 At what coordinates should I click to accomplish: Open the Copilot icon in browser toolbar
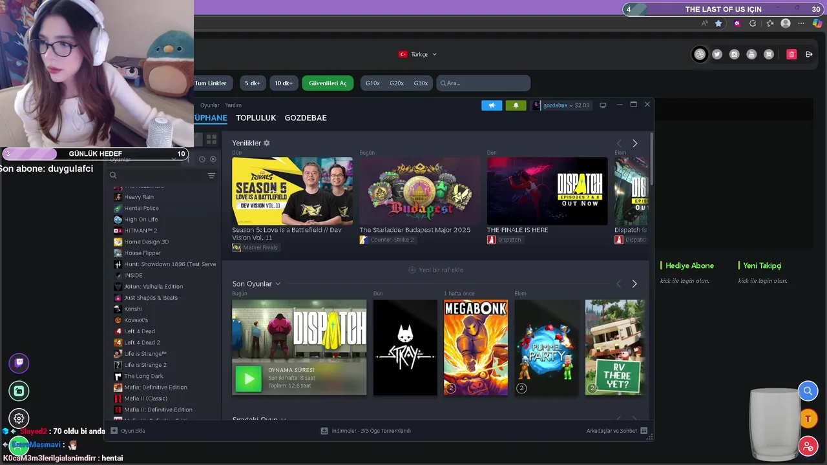tap(818, 23)
